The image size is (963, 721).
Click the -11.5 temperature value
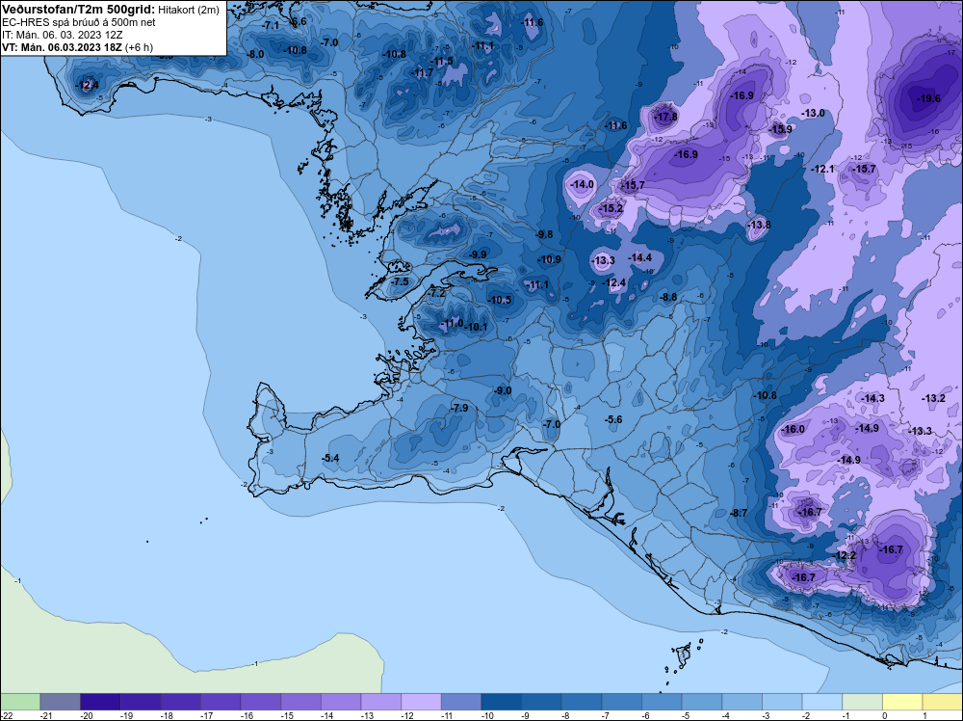tap(442, 62)
